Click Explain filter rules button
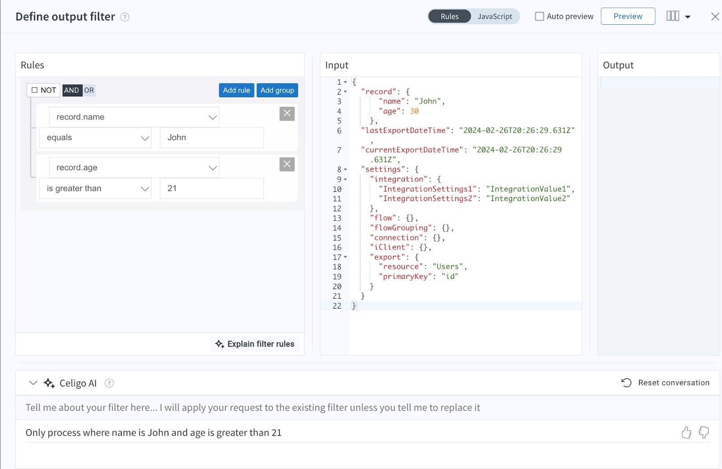The height and width of the screenshot is (469, 722). coord(255,344)
